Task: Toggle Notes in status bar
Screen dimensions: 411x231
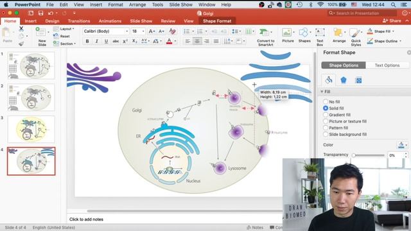Action: point(255,227)
